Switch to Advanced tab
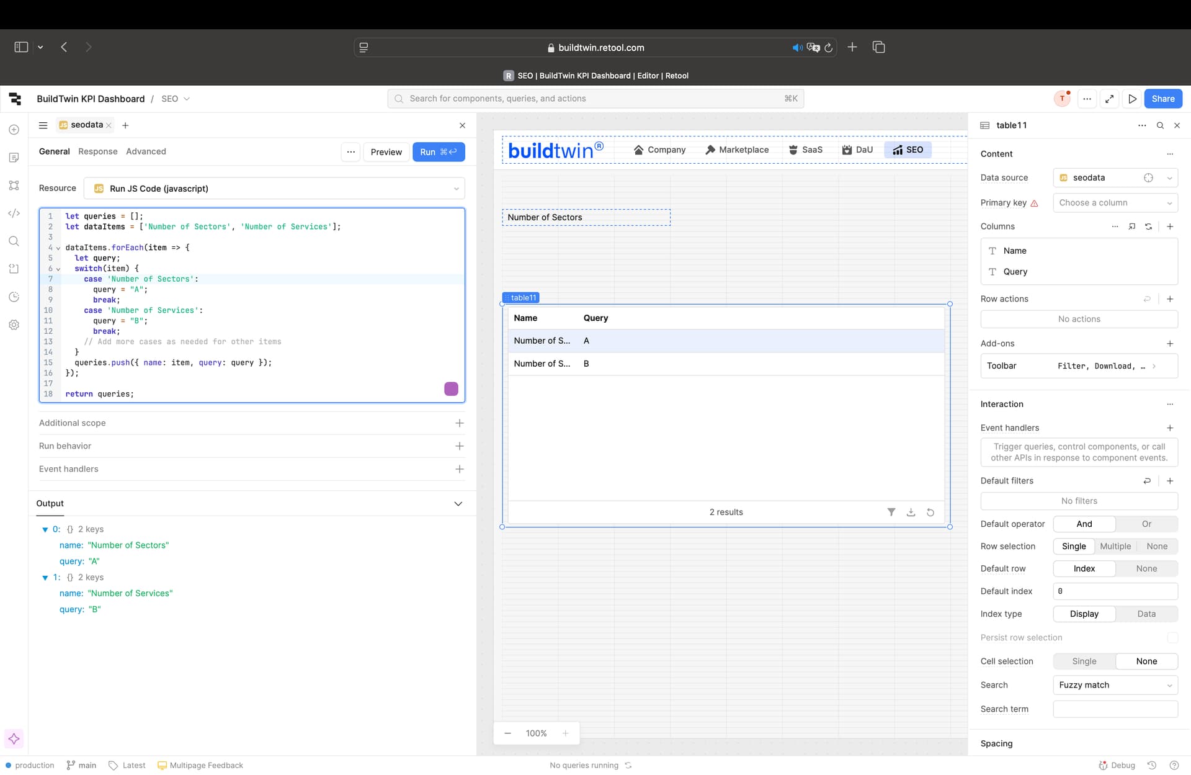This screenshot has width=1191, height=775. (146, 151)
